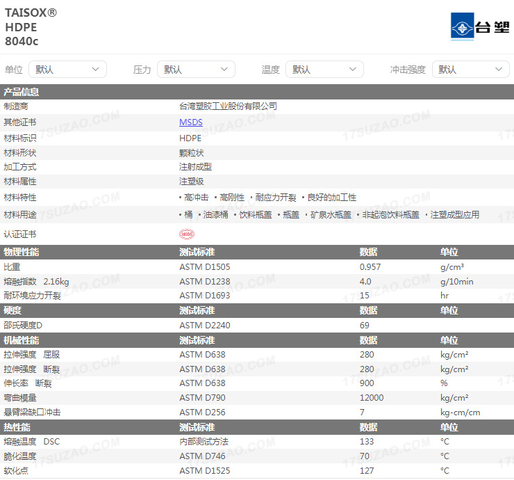Viewport: 514px width, 480px height.
Task: Click the 高刚性 feature tag
Action: (232, 198)
